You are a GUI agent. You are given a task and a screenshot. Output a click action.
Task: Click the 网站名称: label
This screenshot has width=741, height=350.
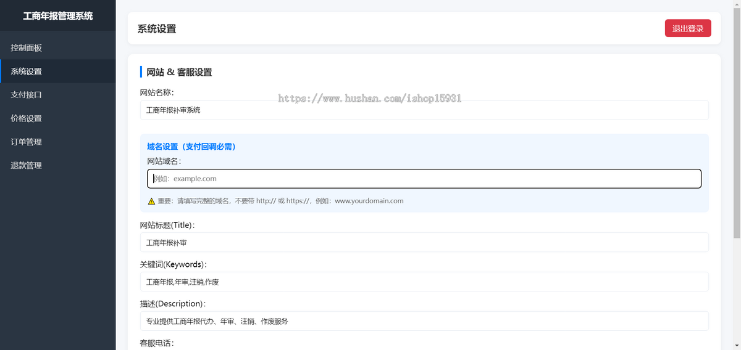[157, 92]
